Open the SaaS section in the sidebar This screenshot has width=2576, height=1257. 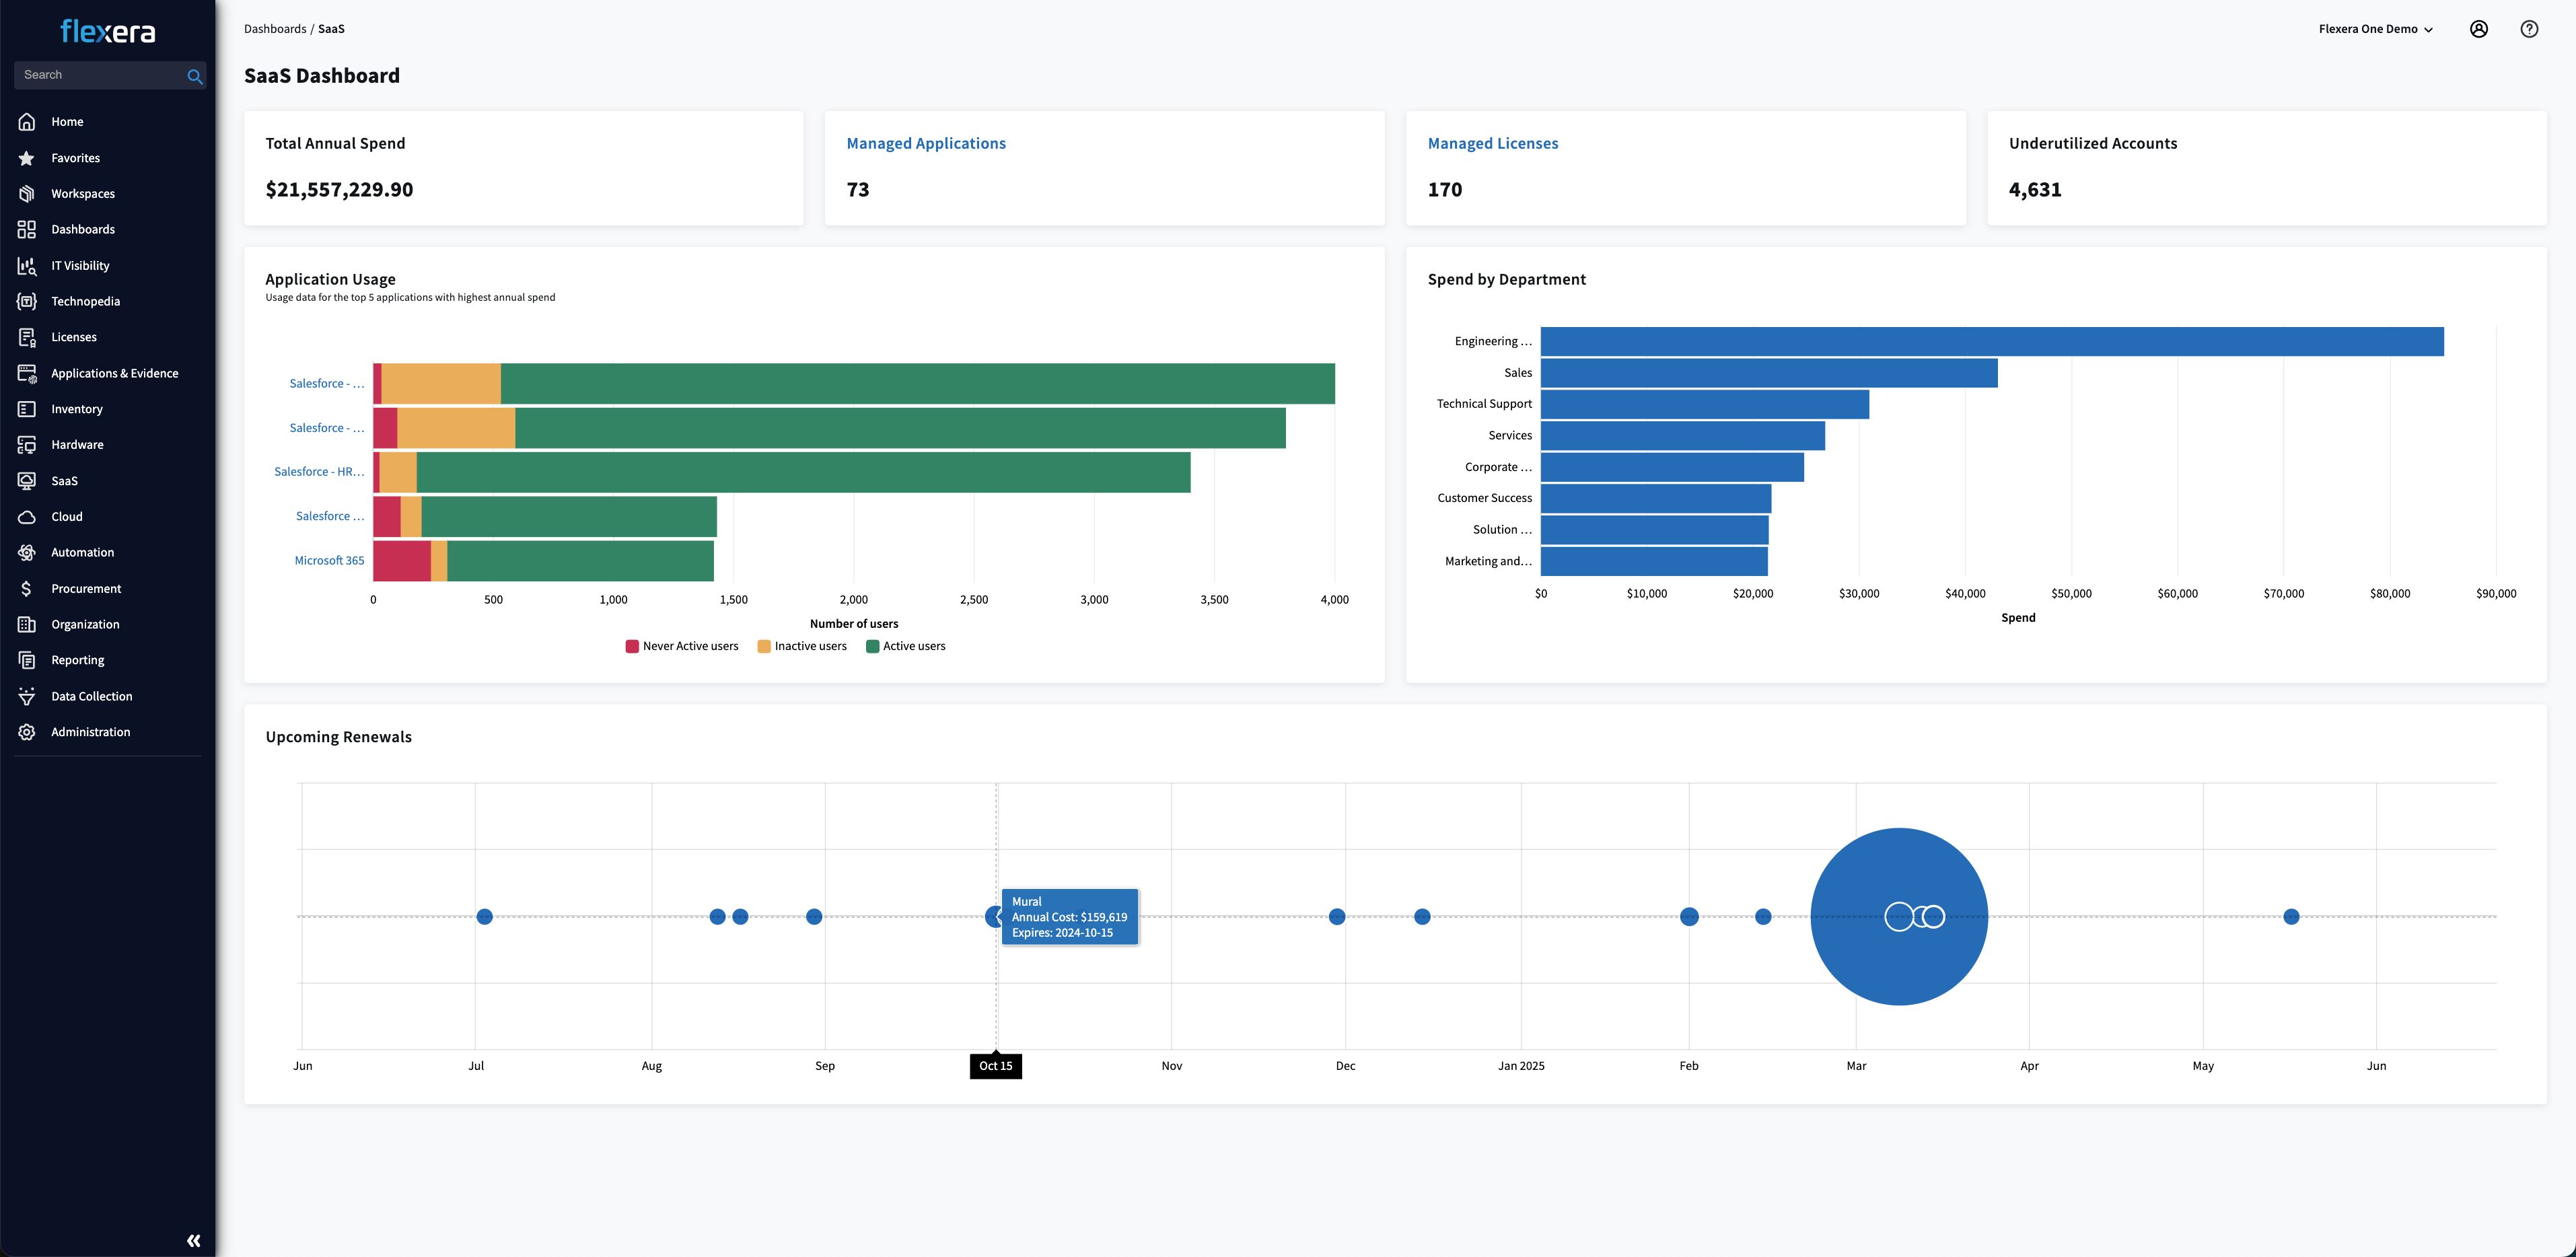point(64,480)
